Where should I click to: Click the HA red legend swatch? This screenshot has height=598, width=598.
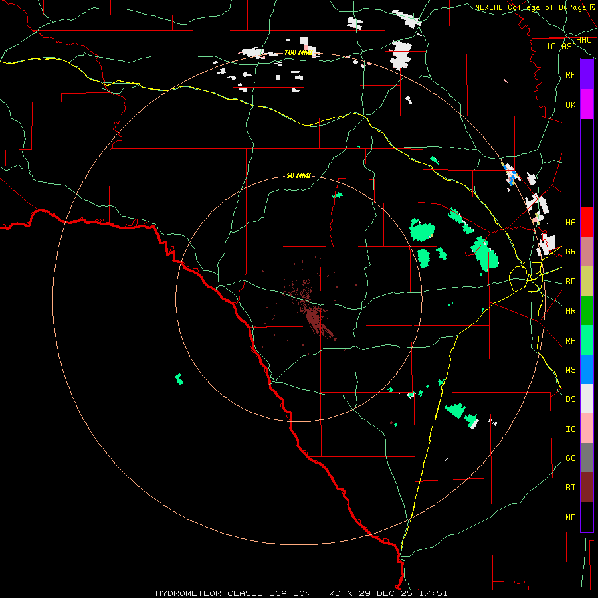pos(587,222)
